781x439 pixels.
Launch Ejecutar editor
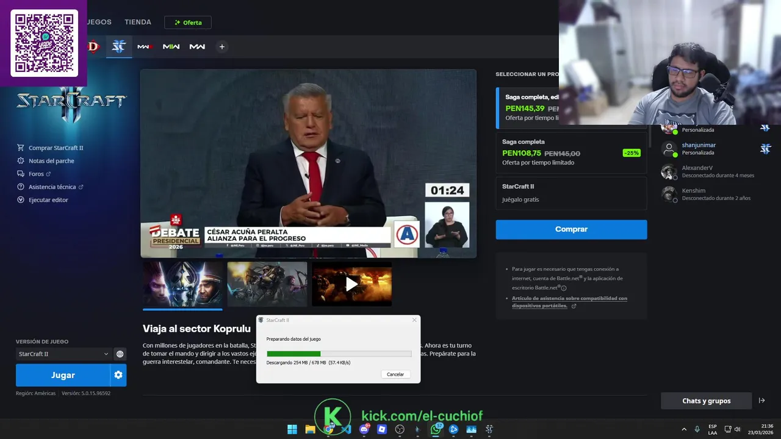[48, 200]
